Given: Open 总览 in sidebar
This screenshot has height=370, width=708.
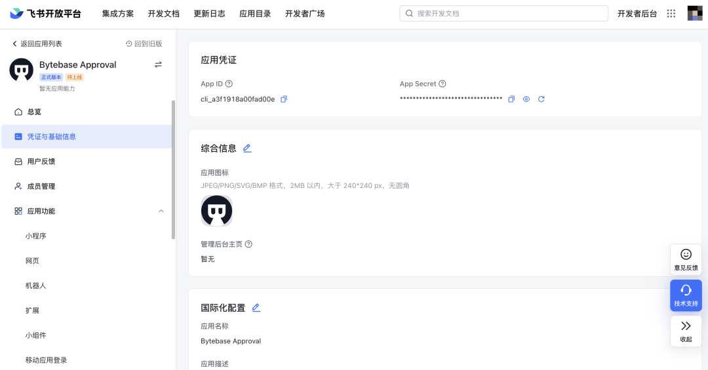Looking at the screenshot, I should [86, 112].
